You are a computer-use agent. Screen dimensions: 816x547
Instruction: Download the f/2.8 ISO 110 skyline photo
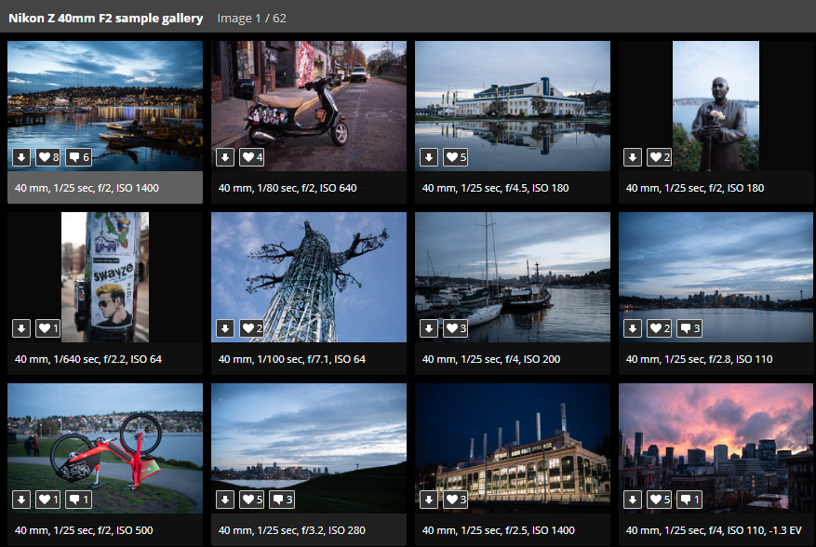(633, 327)
